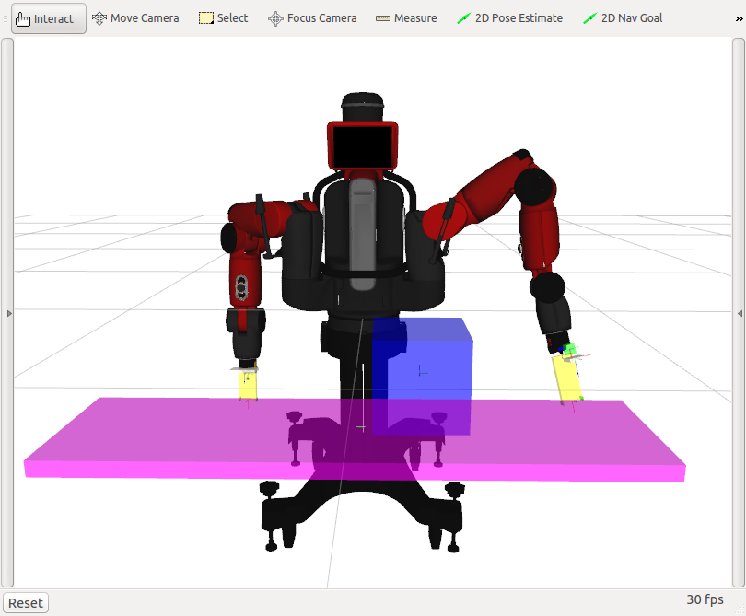Activate the Move Camera tool
Viewport: 746px width, 616px height.
(x=135, y=18)
